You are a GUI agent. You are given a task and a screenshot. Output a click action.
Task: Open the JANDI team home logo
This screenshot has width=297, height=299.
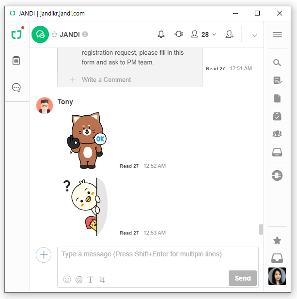click(x=16, y=34)
